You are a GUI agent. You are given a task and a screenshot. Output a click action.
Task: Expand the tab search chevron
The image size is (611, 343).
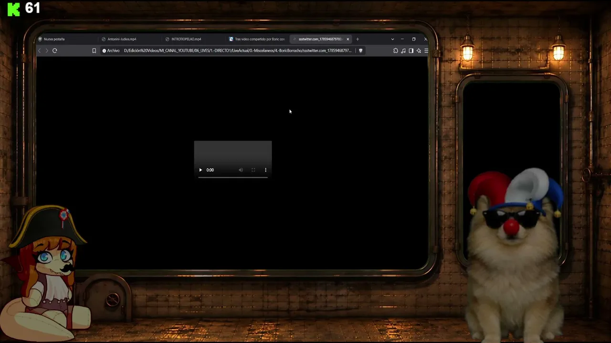pos(392,39)
